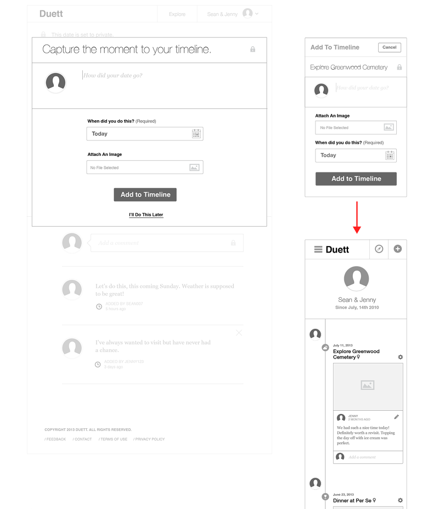Open the mobile Today date picker field
439x509 pixels.
point(356,155)
